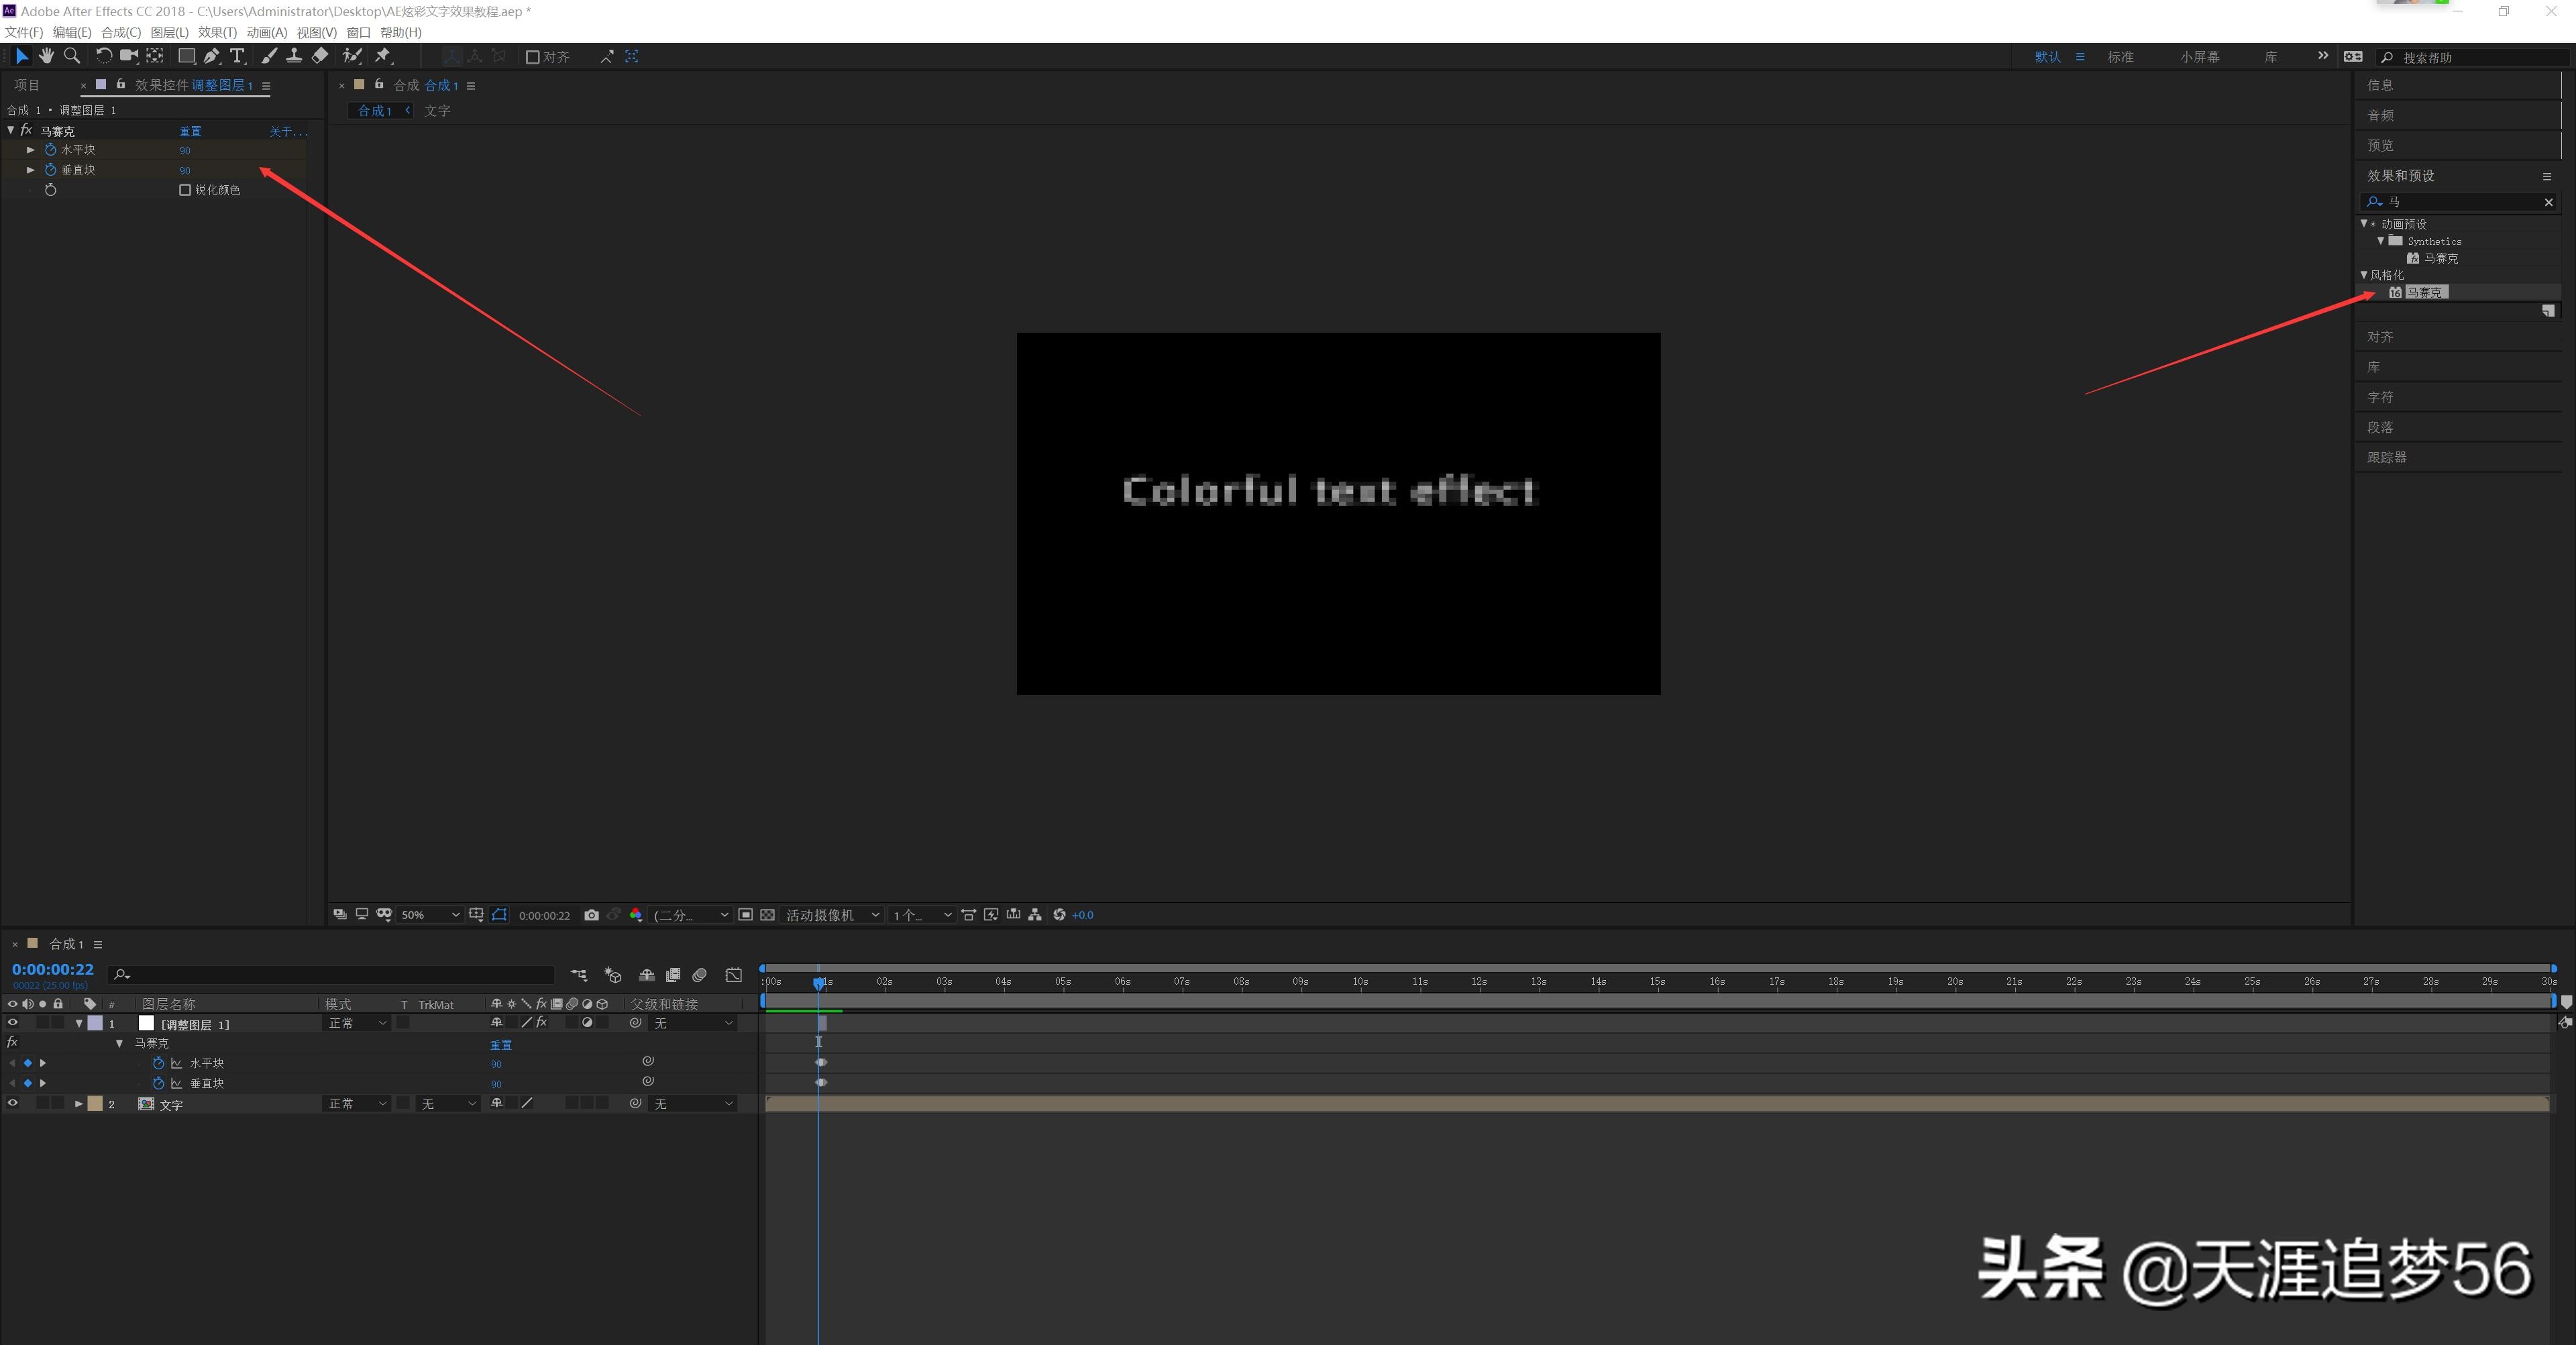The height and width of the screenshot is (1345, 2576).
Task: Open the 50% magnification dropdown
Action: [x=430, y=915]
